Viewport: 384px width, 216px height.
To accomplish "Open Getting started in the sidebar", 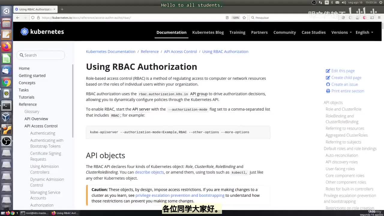I will pyautogui.click(x=32, y=76).
